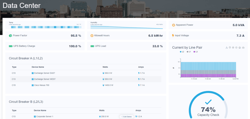Viewport: 250px width, 119px height.
Task: Click the Humidity trend sparkline
Action: tap(126, 27)
